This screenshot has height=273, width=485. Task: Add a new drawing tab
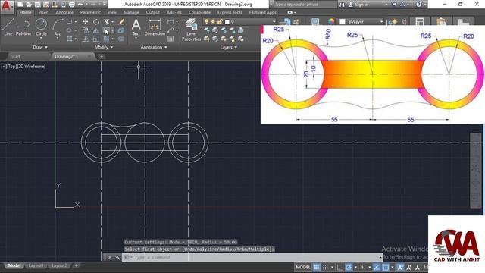pyautogui.click(x=101, y=56)
